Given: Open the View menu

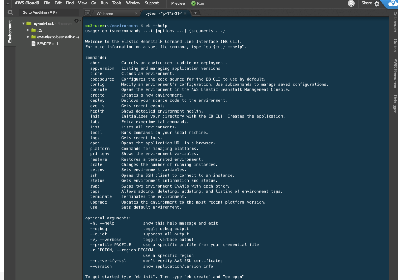Looking at the screenshot, I should [82, 3].
